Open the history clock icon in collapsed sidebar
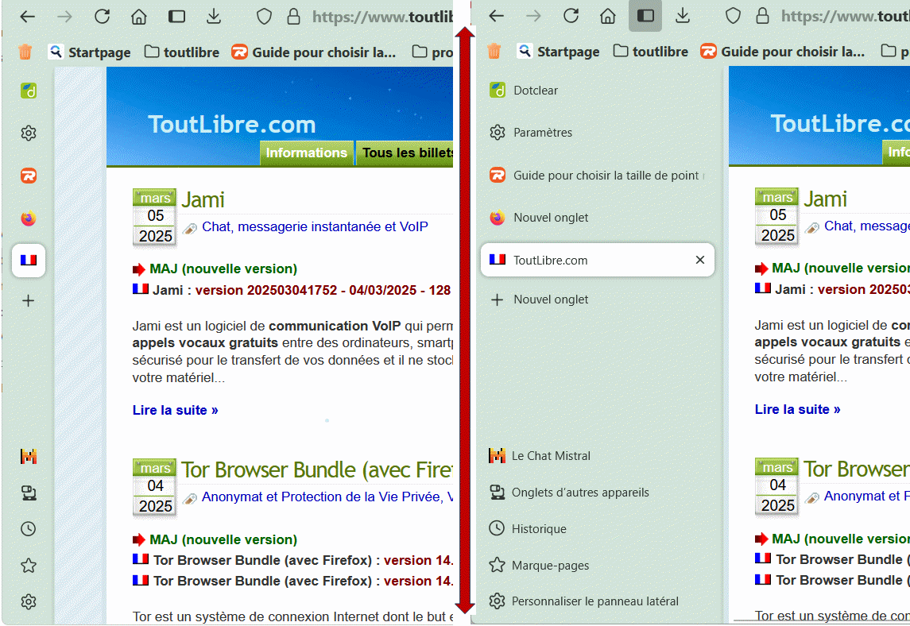 (x=29, y=528)
